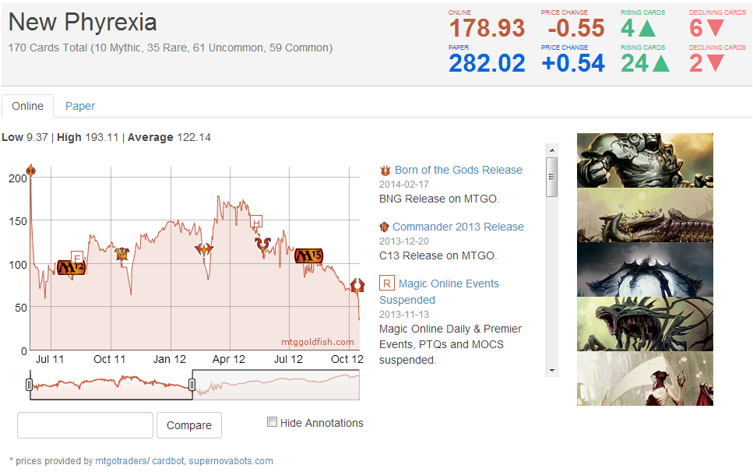Click the set symbol marker near Oct 11
Viewport: 753px width, 472px height.
[121, 254]
